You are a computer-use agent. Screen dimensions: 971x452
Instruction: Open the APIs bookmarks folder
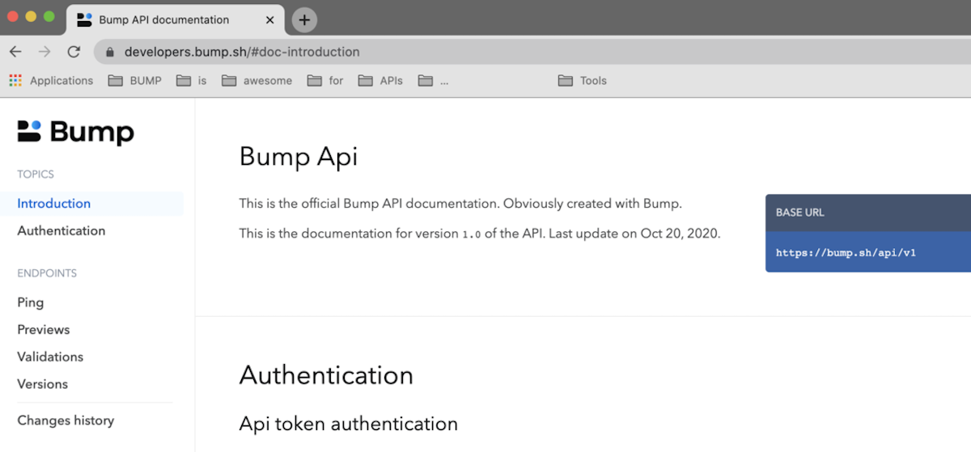[380, 81]
